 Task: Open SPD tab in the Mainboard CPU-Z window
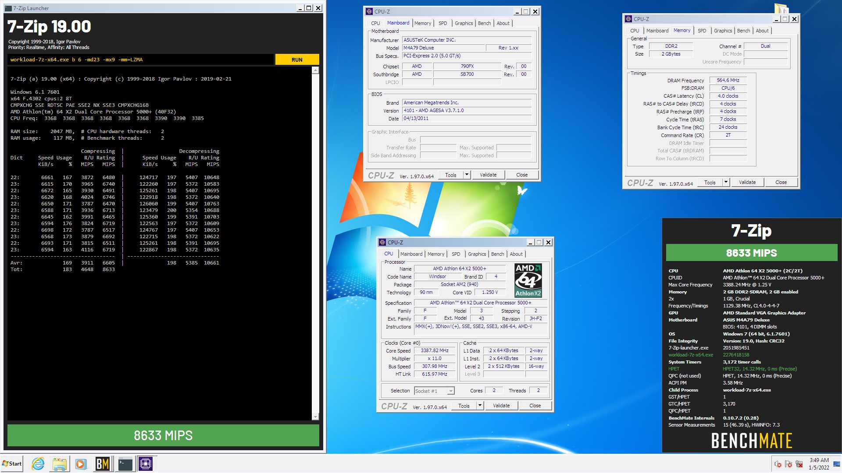[443, 24]
